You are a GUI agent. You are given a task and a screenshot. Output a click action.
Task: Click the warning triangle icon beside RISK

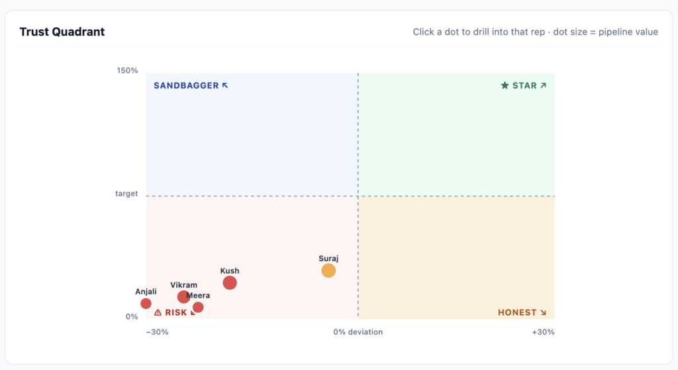[158, 313]
